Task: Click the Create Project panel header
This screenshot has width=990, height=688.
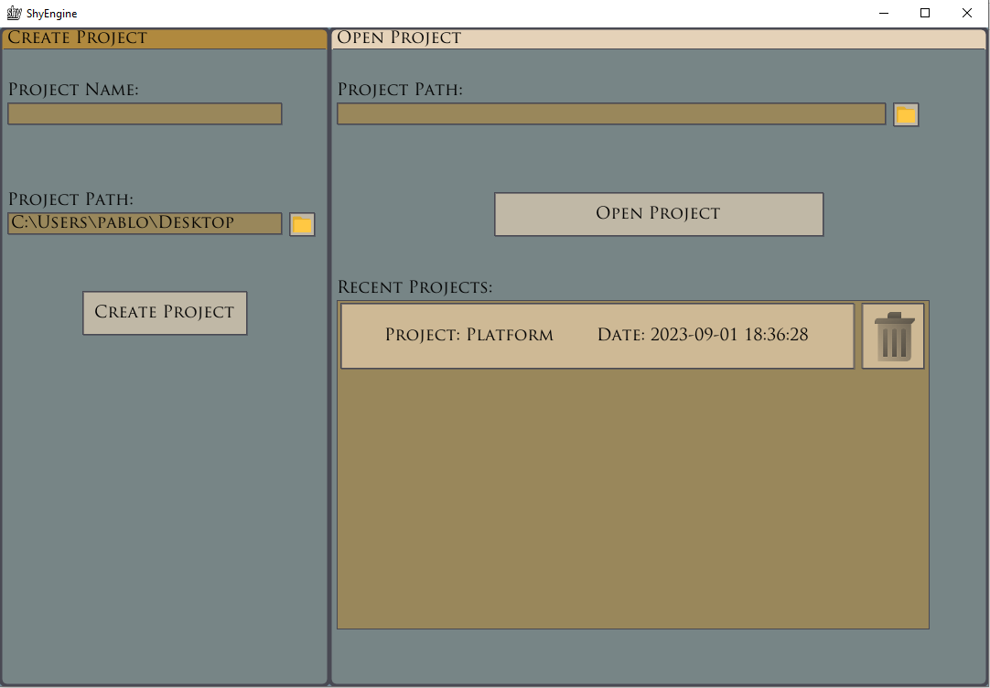Action: [x=165, y=38]
